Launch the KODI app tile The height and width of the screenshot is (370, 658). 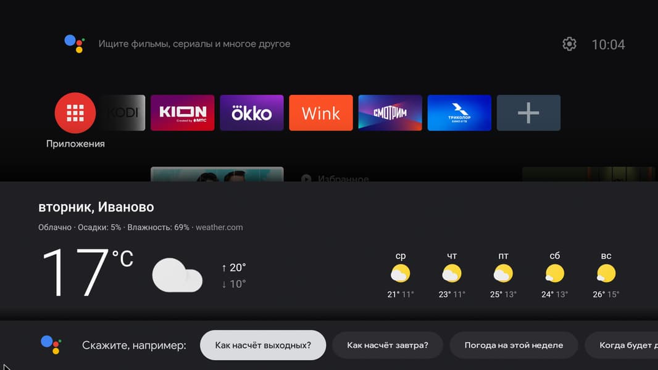click(122, 113)
